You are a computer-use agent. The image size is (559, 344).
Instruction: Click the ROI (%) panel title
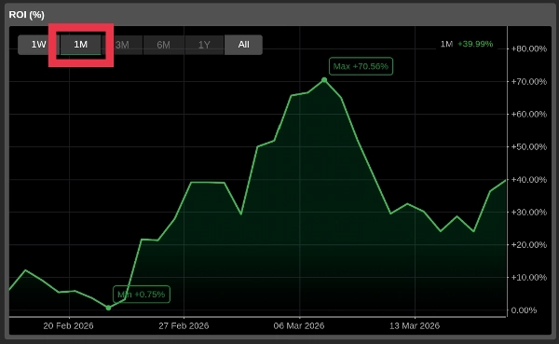(x=26, y=15)
